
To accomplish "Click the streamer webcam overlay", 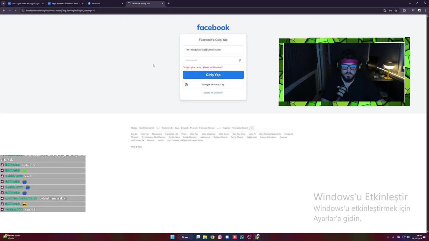I will (344, 72).
